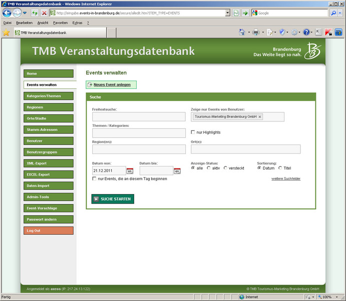Open the Datum bis calendar icon
The height and width of the screenshot is (301, 346).
[177, 171]
